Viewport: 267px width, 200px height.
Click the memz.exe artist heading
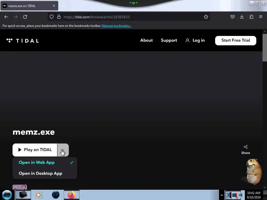pyautogui.click(x=34, y=132)
